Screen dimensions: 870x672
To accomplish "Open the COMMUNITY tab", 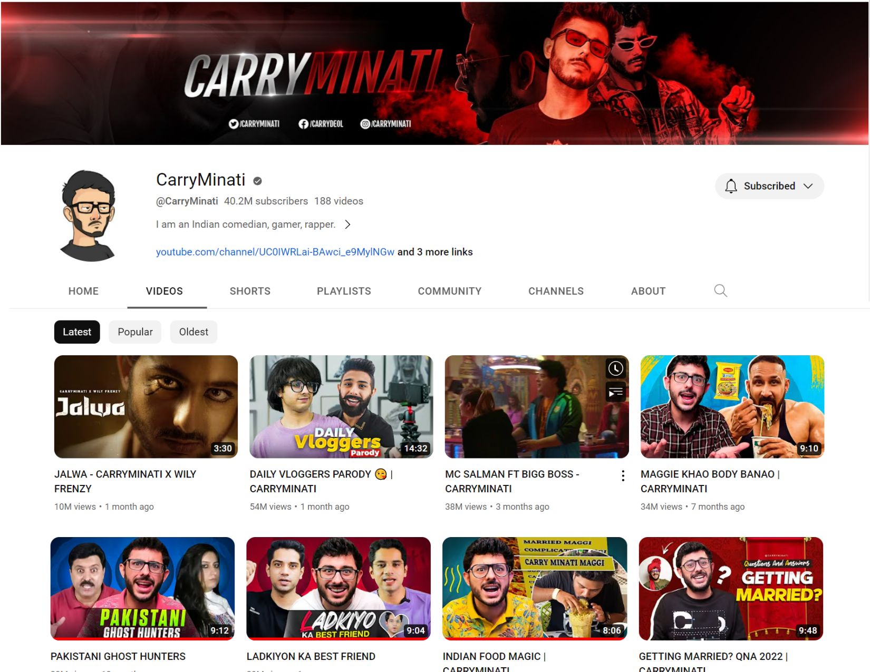I will (x=450, y=291).
